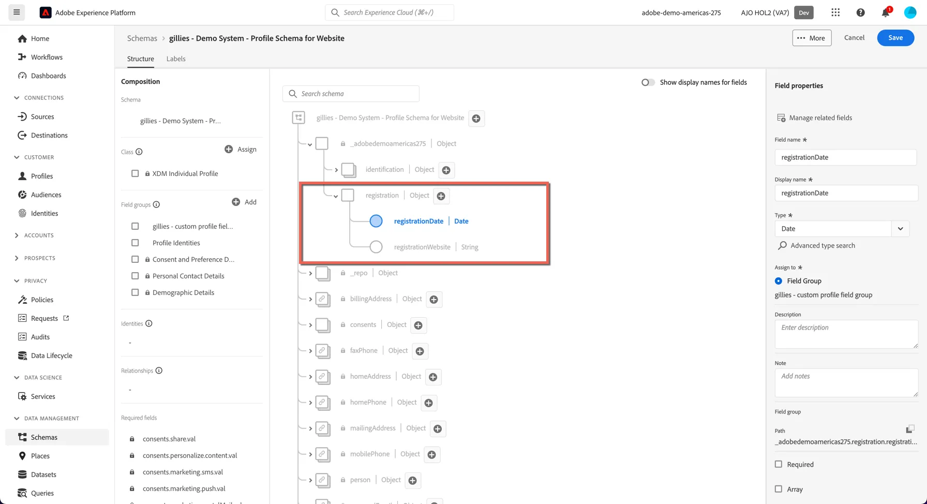Open the Schemas breadcrumb link

click(142, 38)
